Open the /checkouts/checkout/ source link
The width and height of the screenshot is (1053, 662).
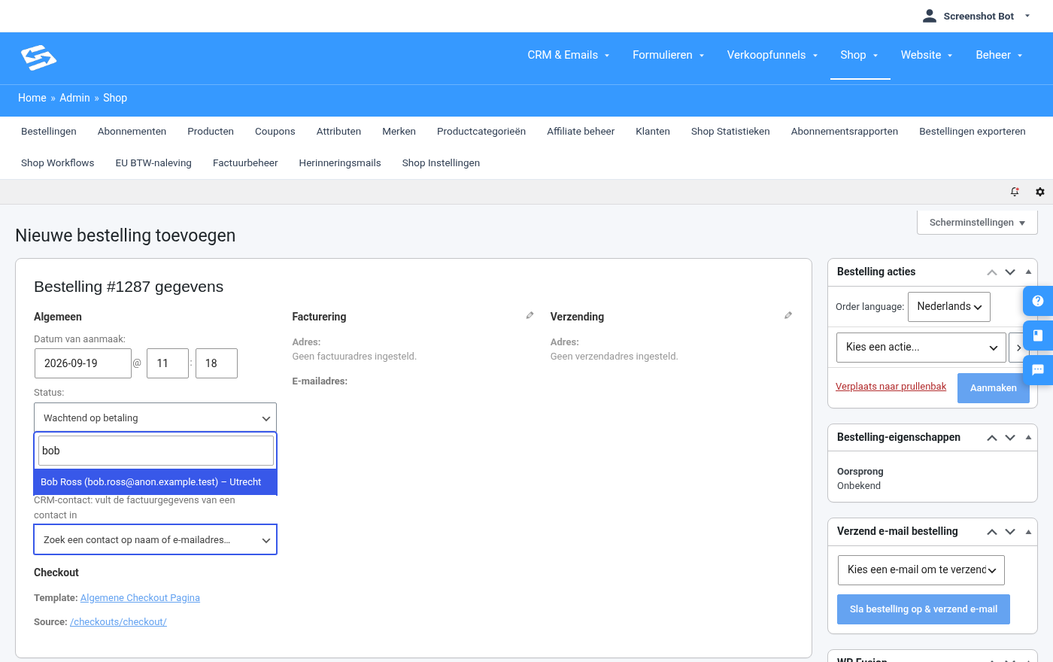(118, 622)
